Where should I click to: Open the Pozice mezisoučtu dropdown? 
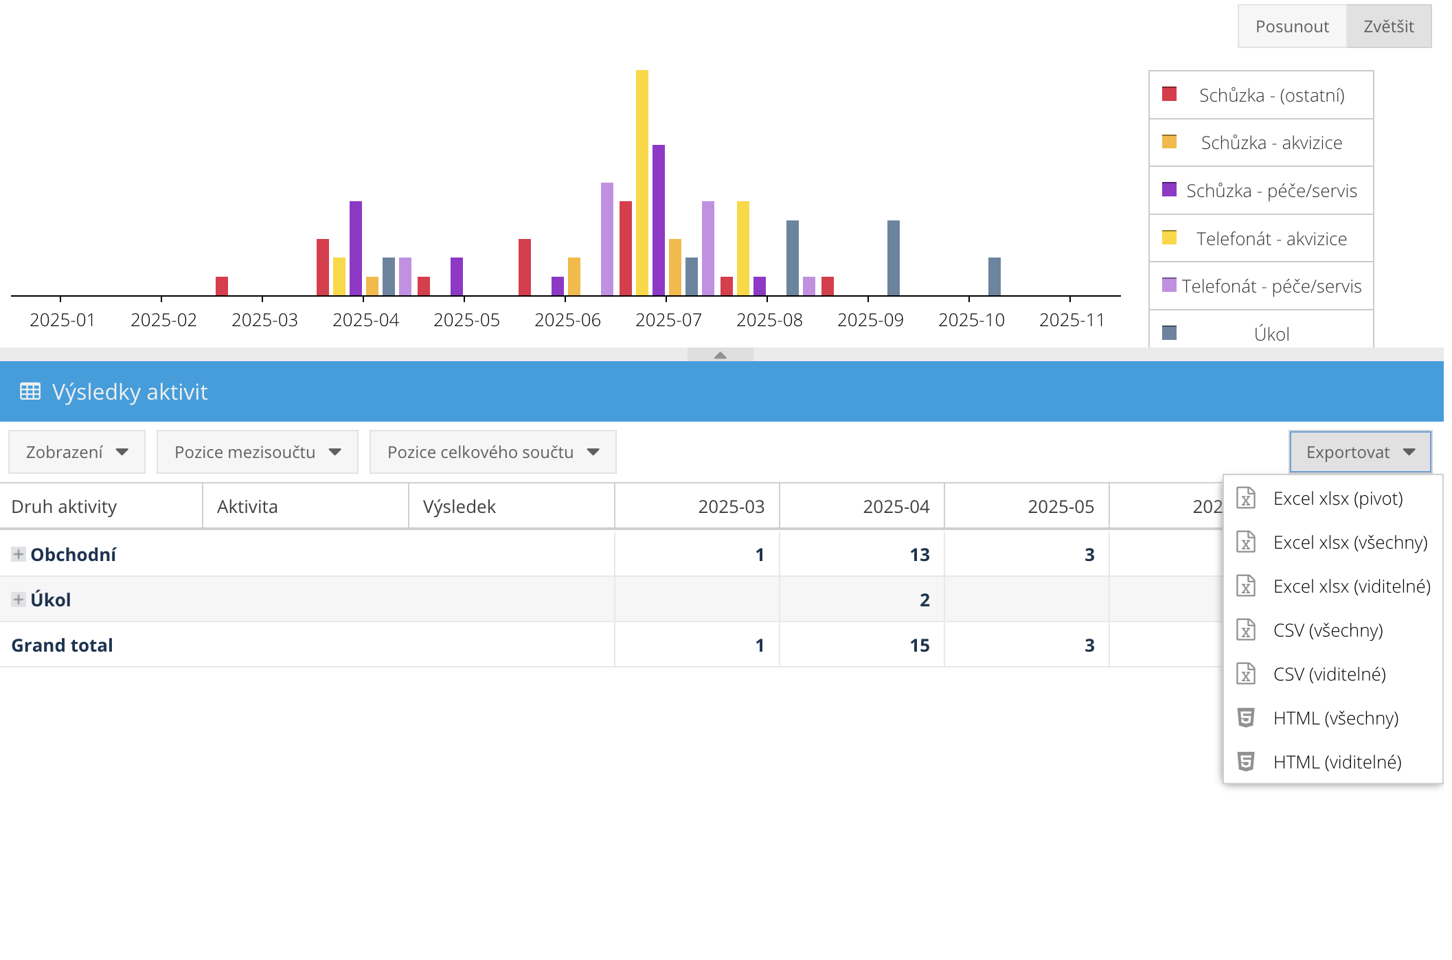pos(258,452)
